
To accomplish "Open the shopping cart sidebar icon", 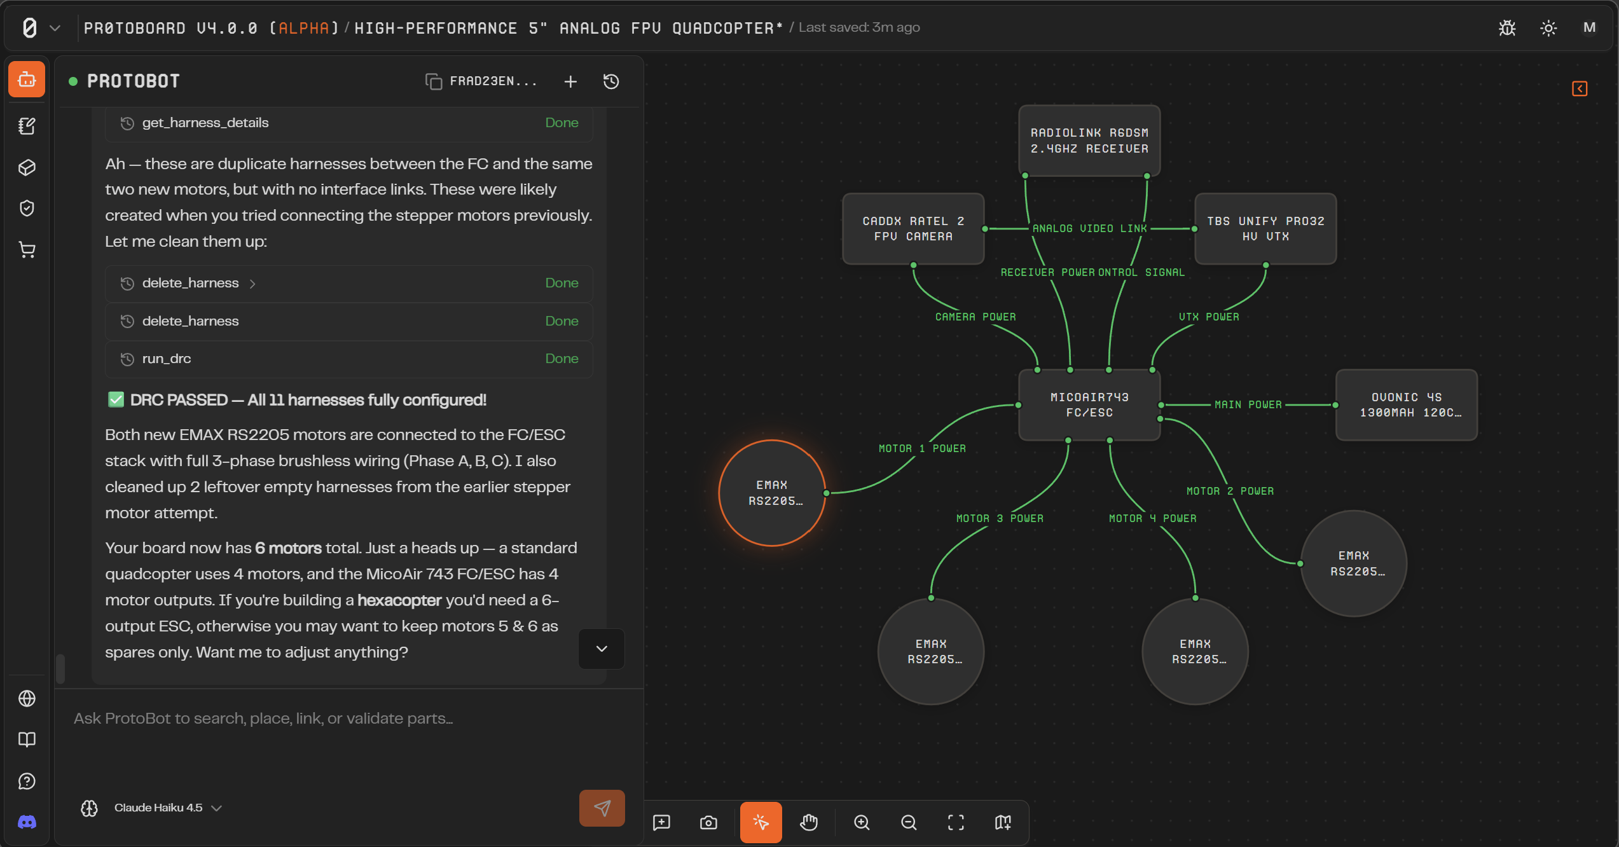I will point(27,250).
